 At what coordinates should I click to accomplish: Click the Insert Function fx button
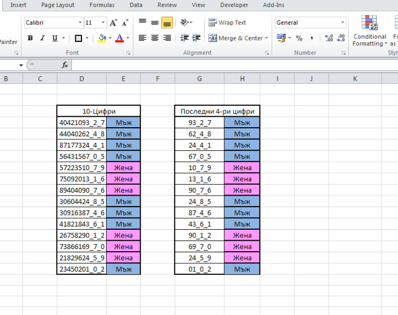[x=65, y=65]
